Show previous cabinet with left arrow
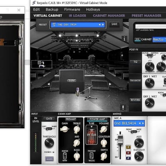 click(x=49, y=84)
